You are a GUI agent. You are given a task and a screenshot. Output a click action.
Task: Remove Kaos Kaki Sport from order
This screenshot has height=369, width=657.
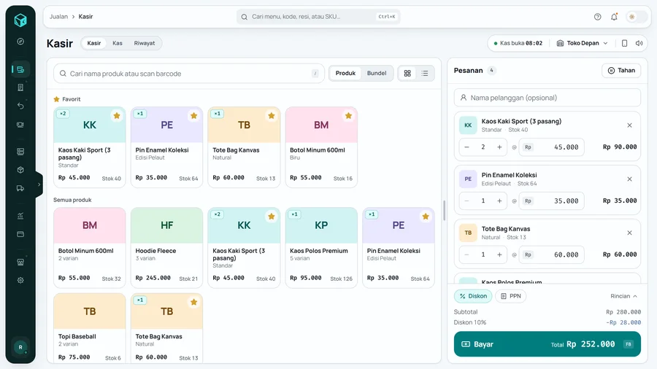point(629,125)
